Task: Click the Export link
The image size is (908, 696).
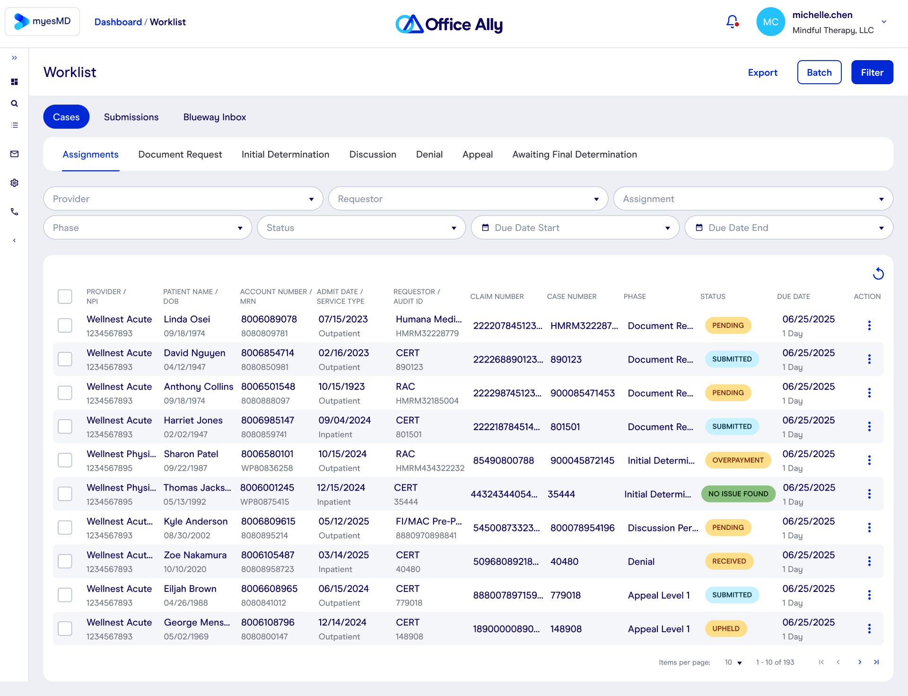Action: pos(762,73)
